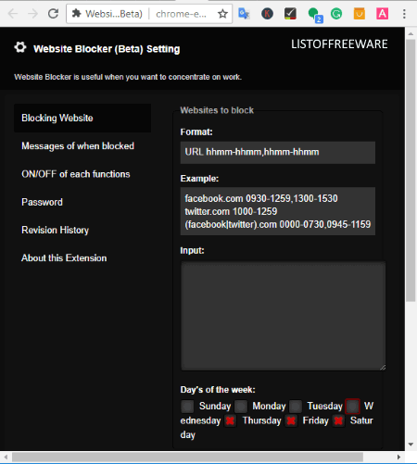Click the settings gear icon in header
417x464 pixels.
coord(20,47)
